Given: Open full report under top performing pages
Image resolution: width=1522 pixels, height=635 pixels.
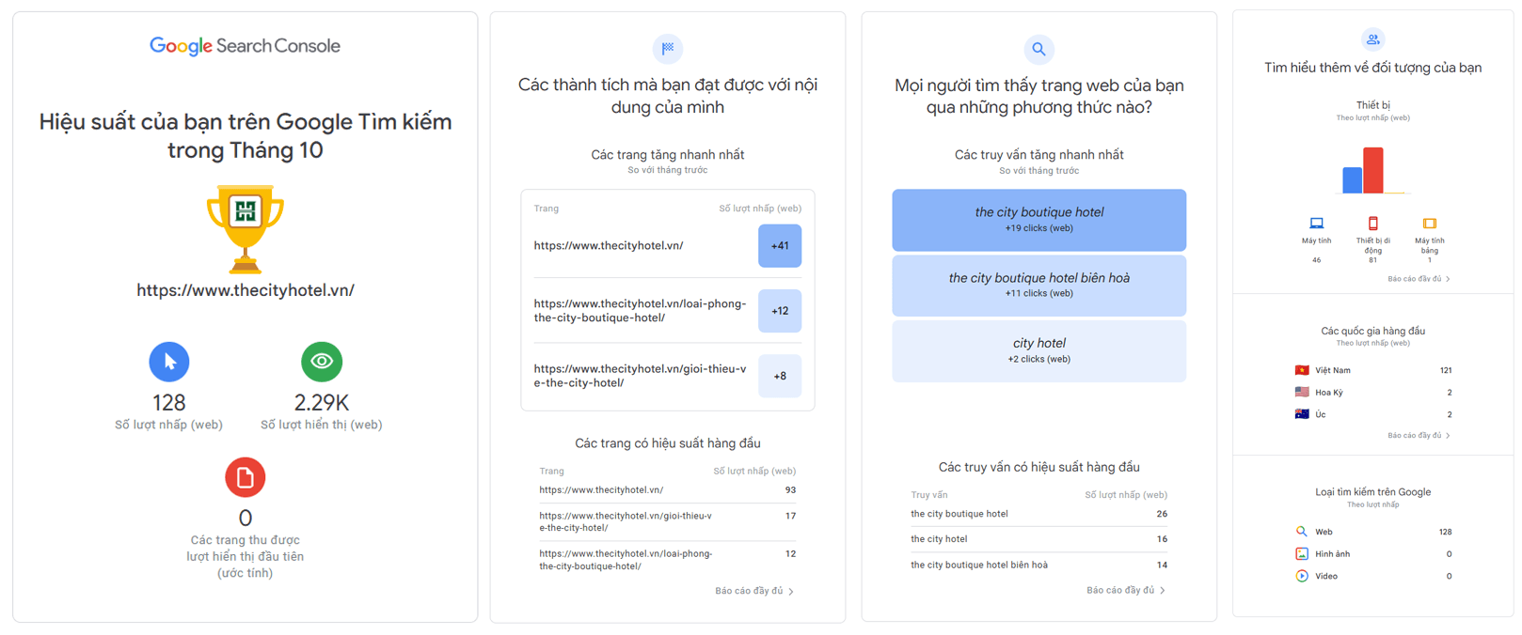Looking at the screenshot, I should (x=753, y=591).
